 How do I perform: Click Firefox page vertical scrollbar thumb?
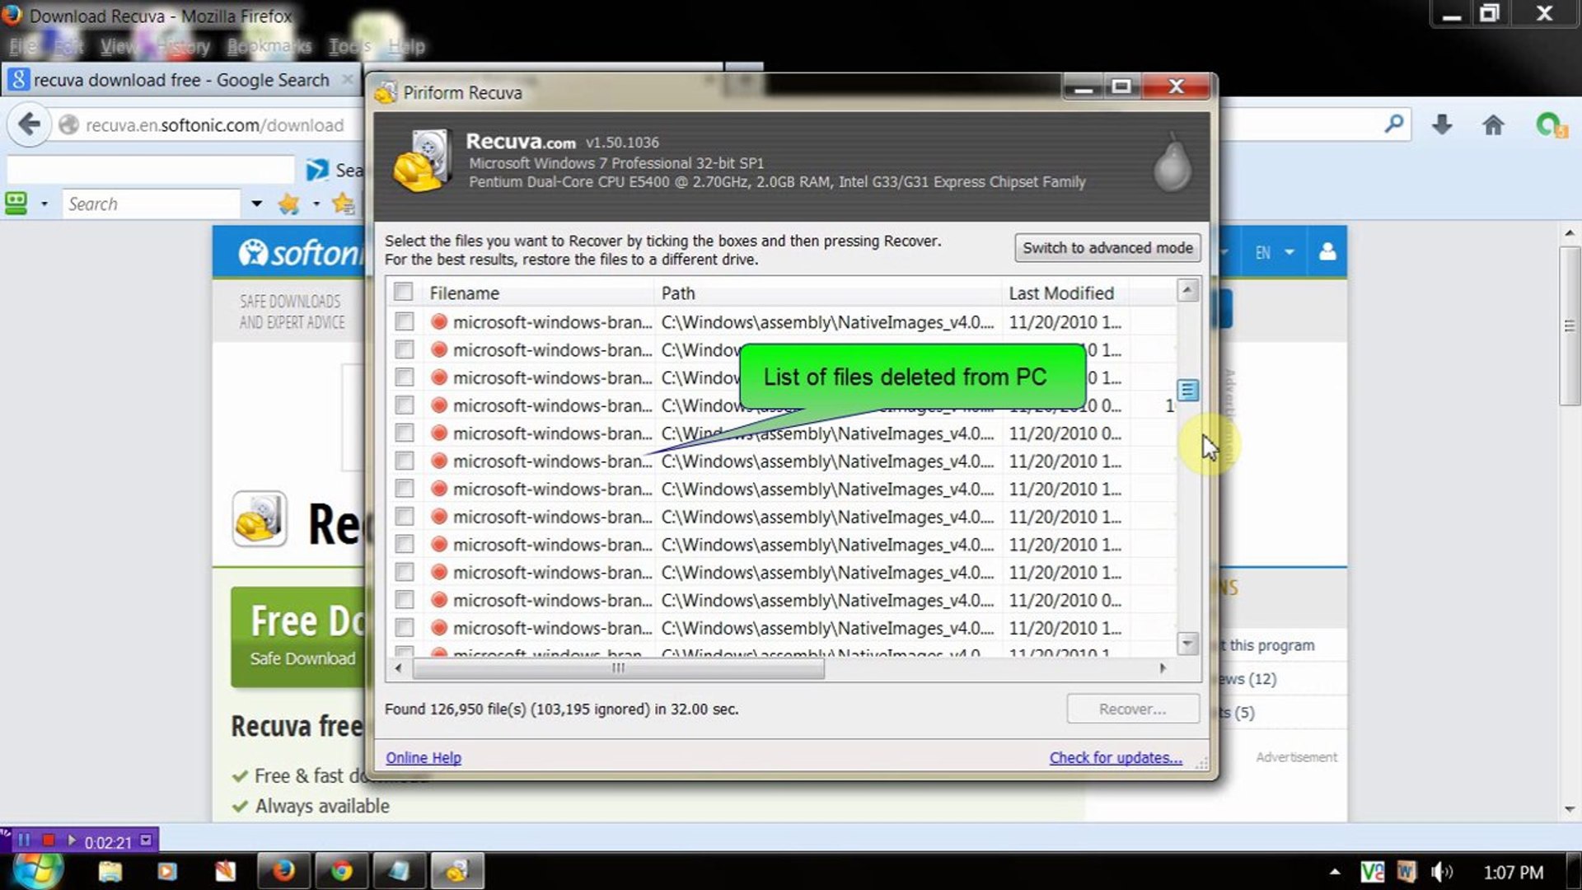pyautogui.click(x=1570, y=326)
